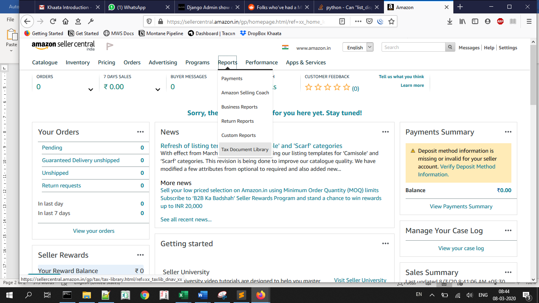Image resolution: width=539 pixels, height=303 pixels.
Task: Open the Messages link
Action: (x=469, y=48)
